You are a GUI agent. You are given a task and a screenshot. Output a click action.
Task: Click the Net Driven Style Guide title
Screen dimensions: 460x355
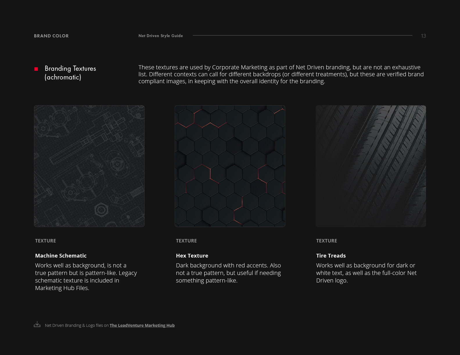coord(161,36)
